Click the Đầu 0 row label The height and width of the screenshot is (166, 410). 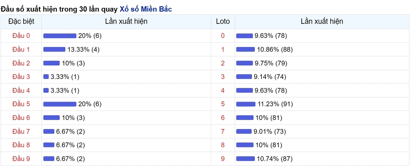click(21, 36)
